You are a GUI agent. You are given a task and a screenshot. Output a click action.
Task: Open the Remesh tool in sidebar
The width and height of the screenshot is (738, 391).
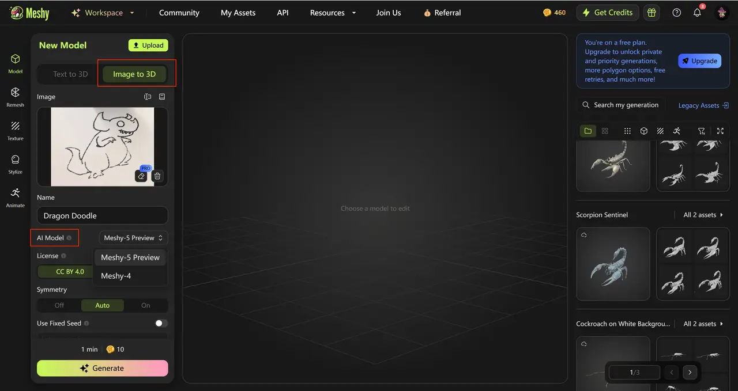point(15,96)
